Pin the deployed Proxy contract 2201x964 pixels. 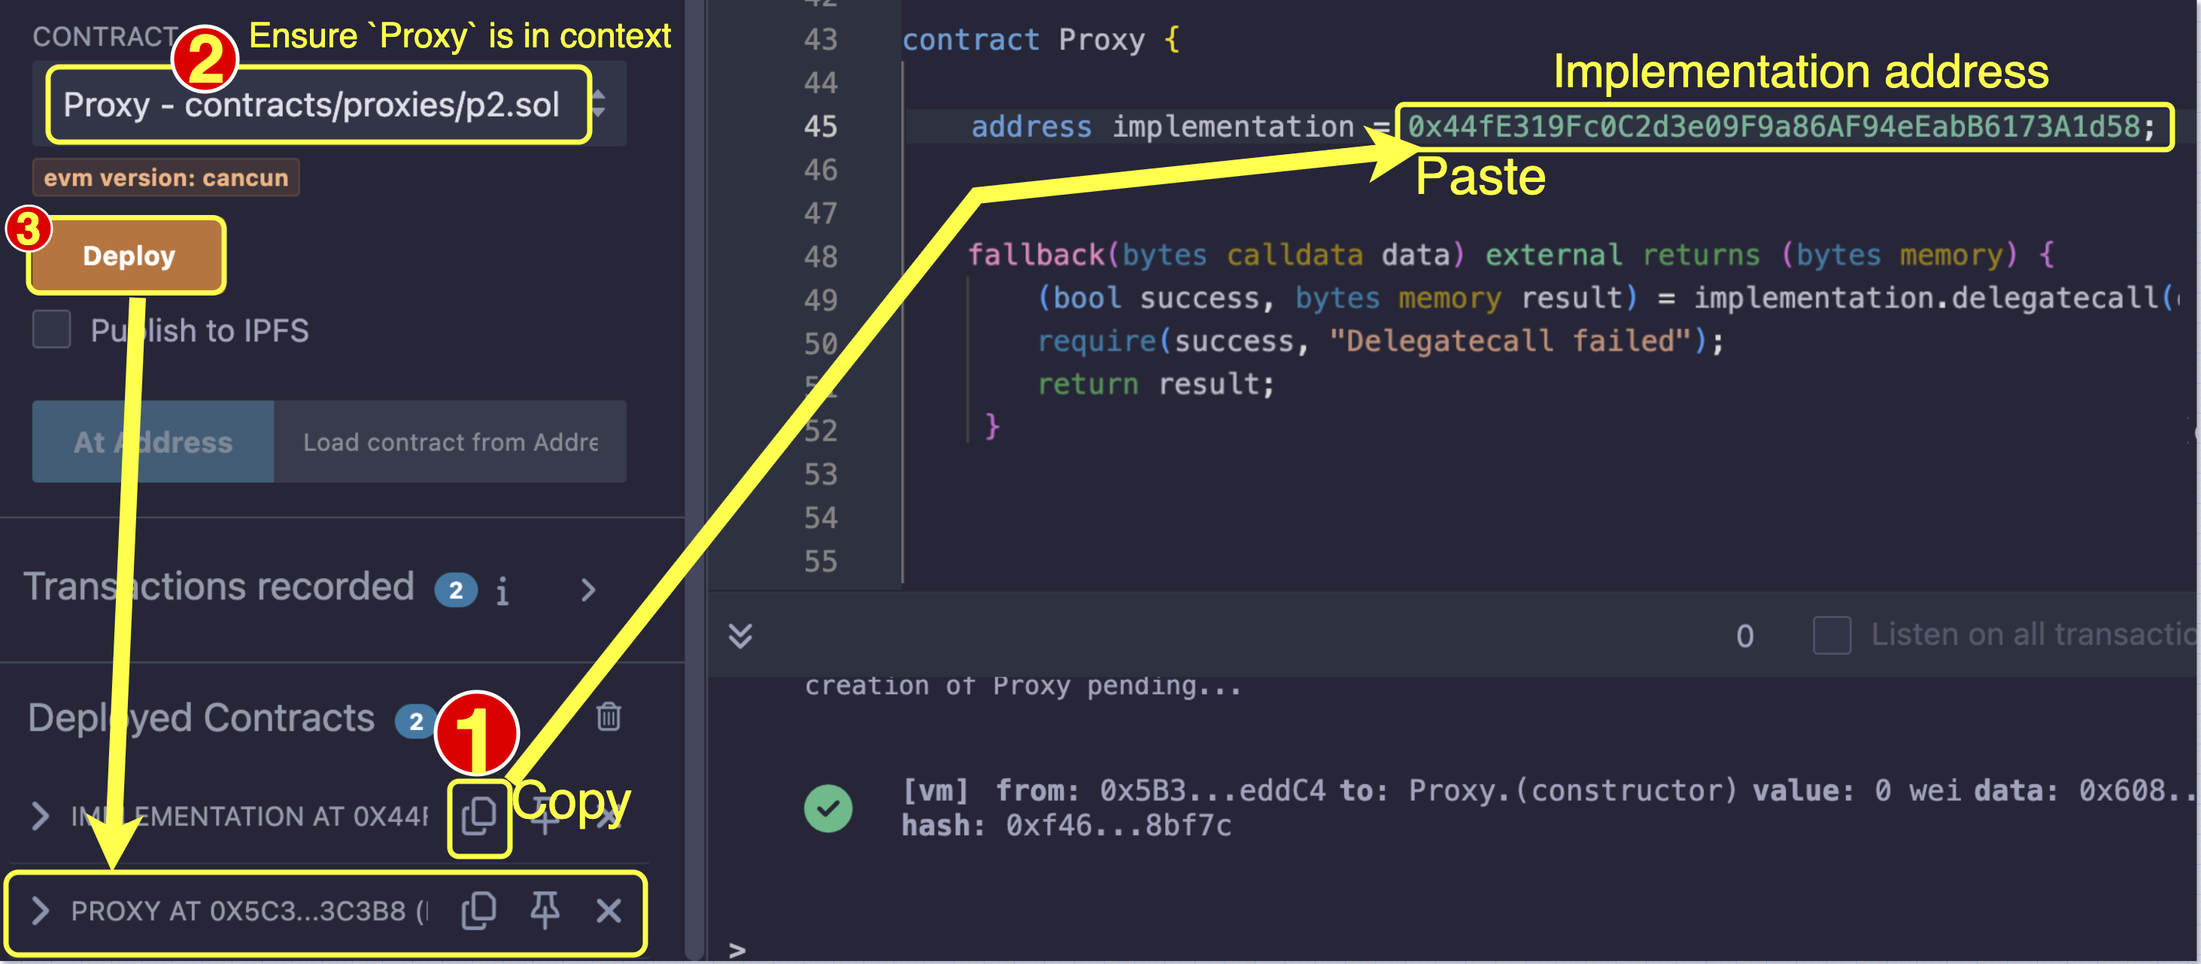546,910
